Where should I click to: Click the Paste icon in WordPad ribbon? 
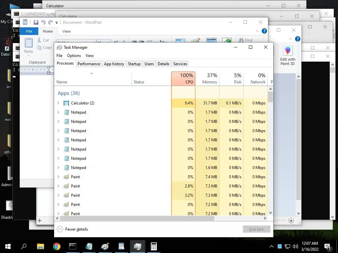tap(28, 43)
